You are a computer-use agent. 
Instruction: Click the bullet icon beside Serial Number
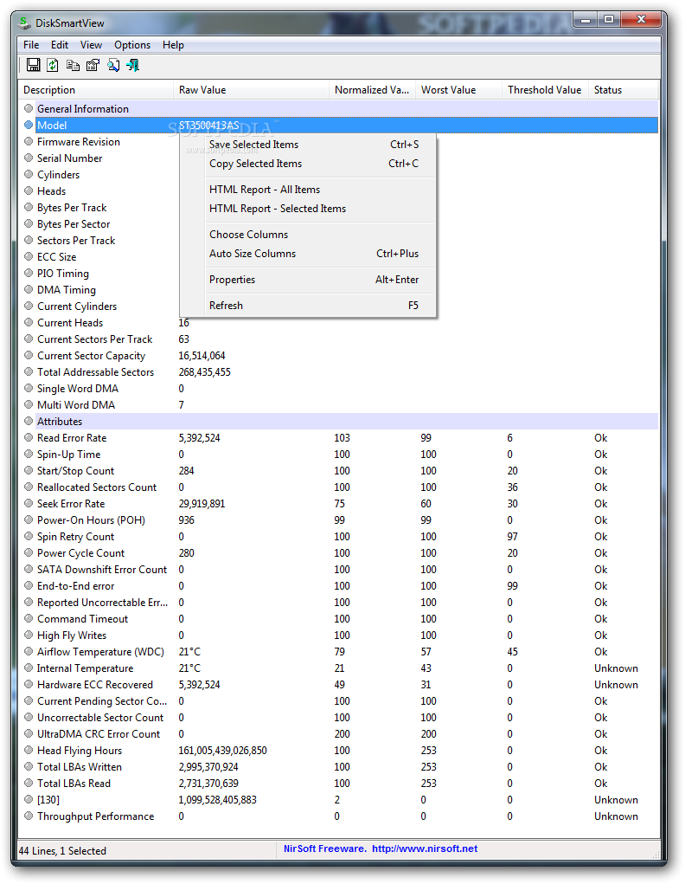click(x=29, y=158)
